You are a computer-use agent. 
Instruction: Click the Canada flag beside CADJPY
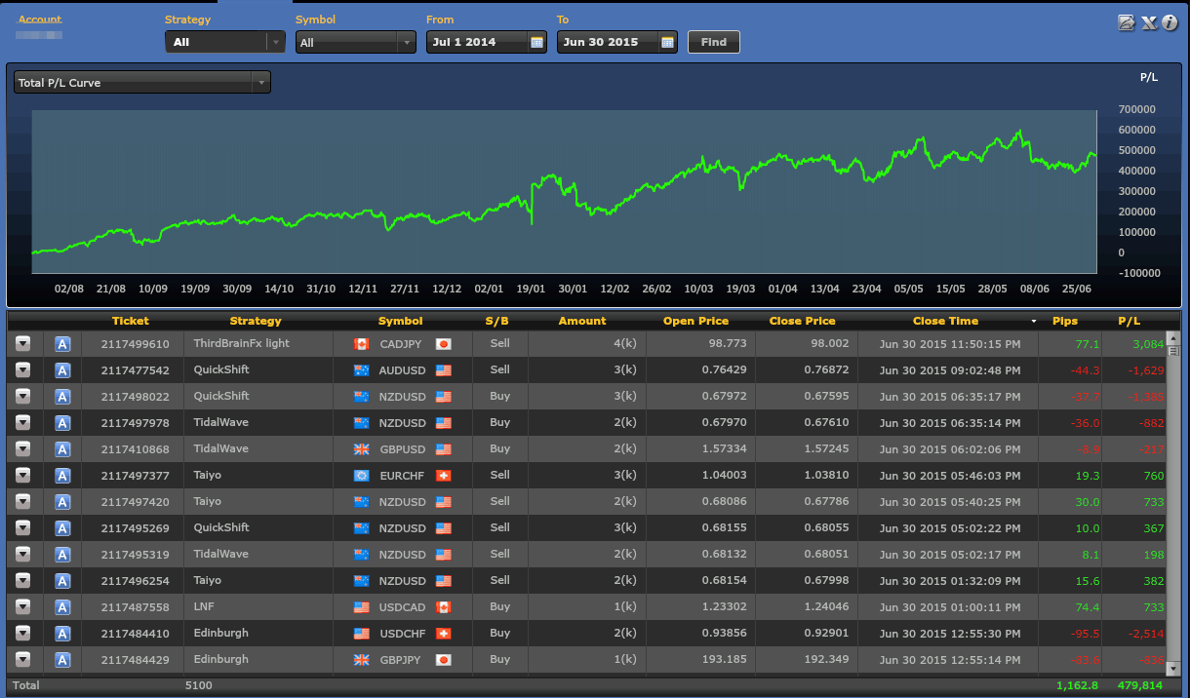pyautogui.click(x=361, y=343)
